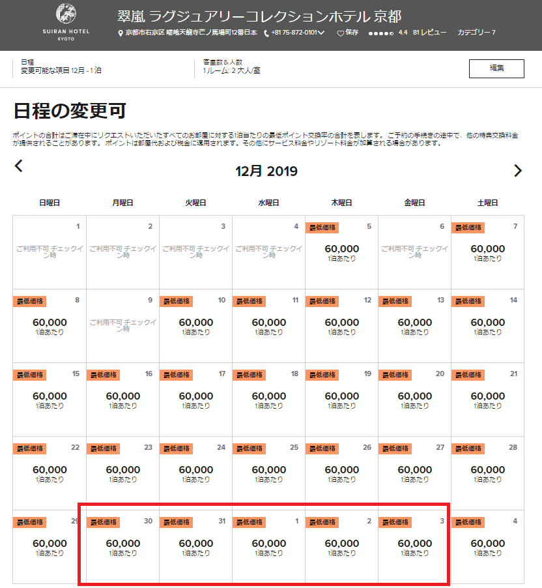Click the 最低価格 badge on December 5
Viewport: 542px width, 588px height.
[x=322, y=228]
